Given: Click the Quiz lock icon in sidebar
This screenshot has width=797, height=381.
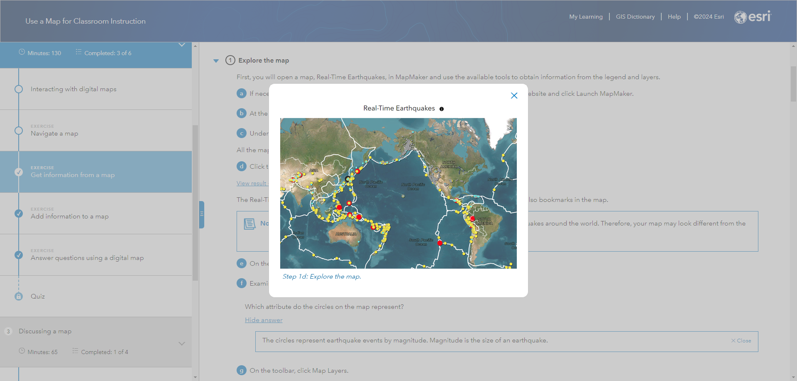Looking at the screenshot, I should pos(19,296).
